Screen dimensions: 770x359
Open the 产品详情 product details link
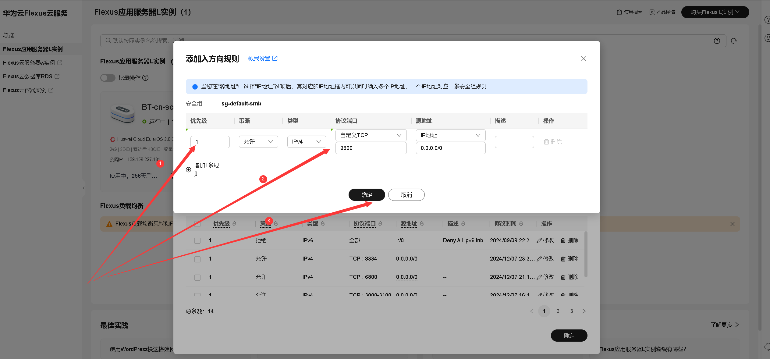[x=662, y=12]
